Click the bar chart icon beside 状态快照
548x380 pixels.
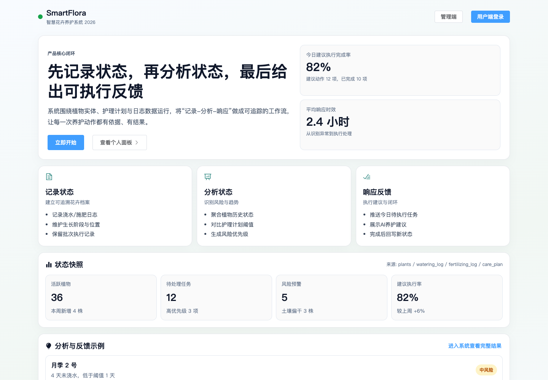49,265
